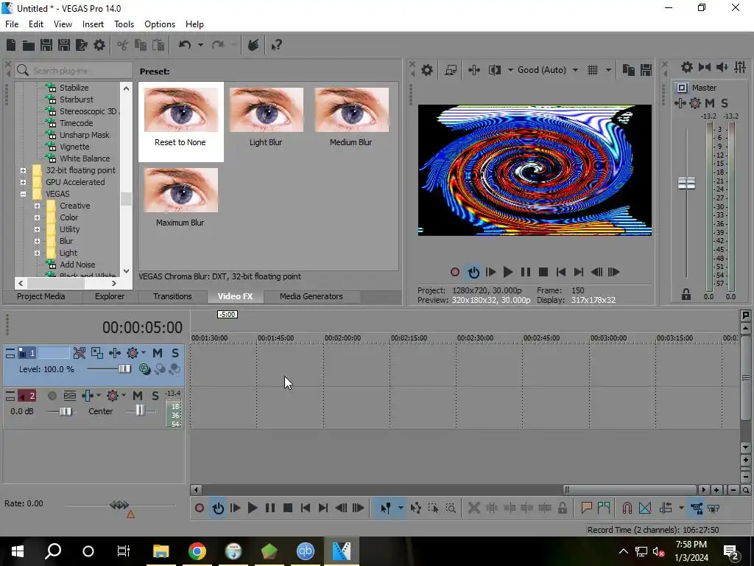
Task: Expand the 32-bit floating point folder
Action: (x=23, y=170)
